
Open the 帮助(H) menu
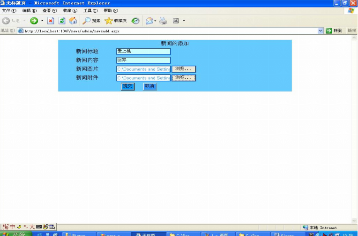point(111,10)
